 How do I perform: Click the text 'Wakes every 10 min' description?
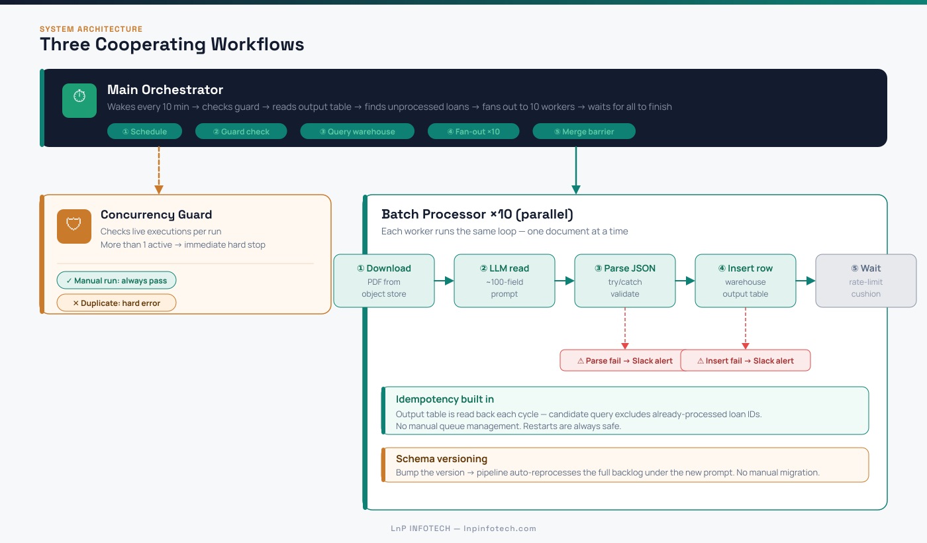[389, 107]
